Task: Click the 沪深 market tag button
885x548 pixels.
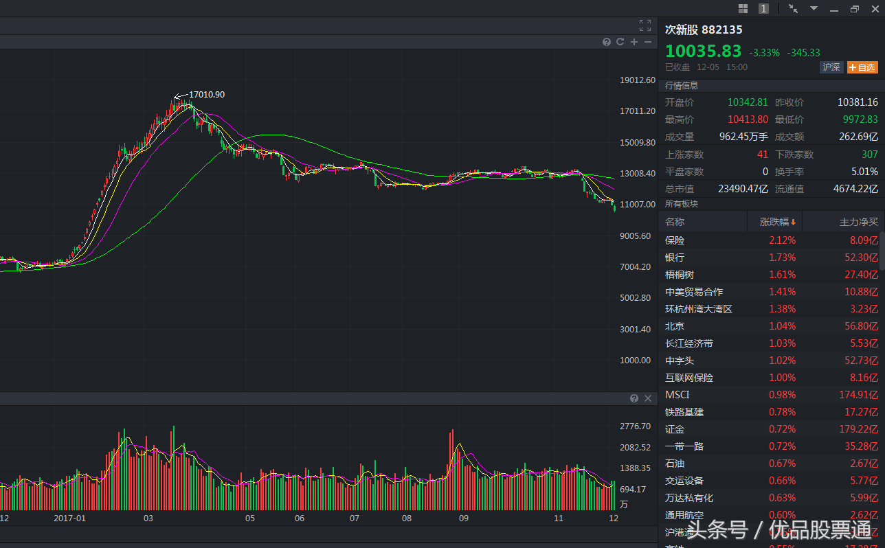Action: tap(831, 67)
